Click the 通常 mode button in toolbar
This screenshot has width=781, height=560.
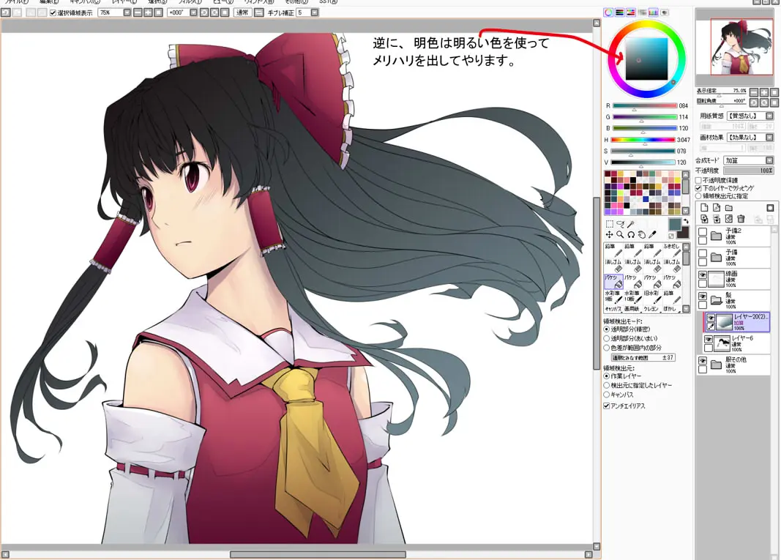click(242, 12)
